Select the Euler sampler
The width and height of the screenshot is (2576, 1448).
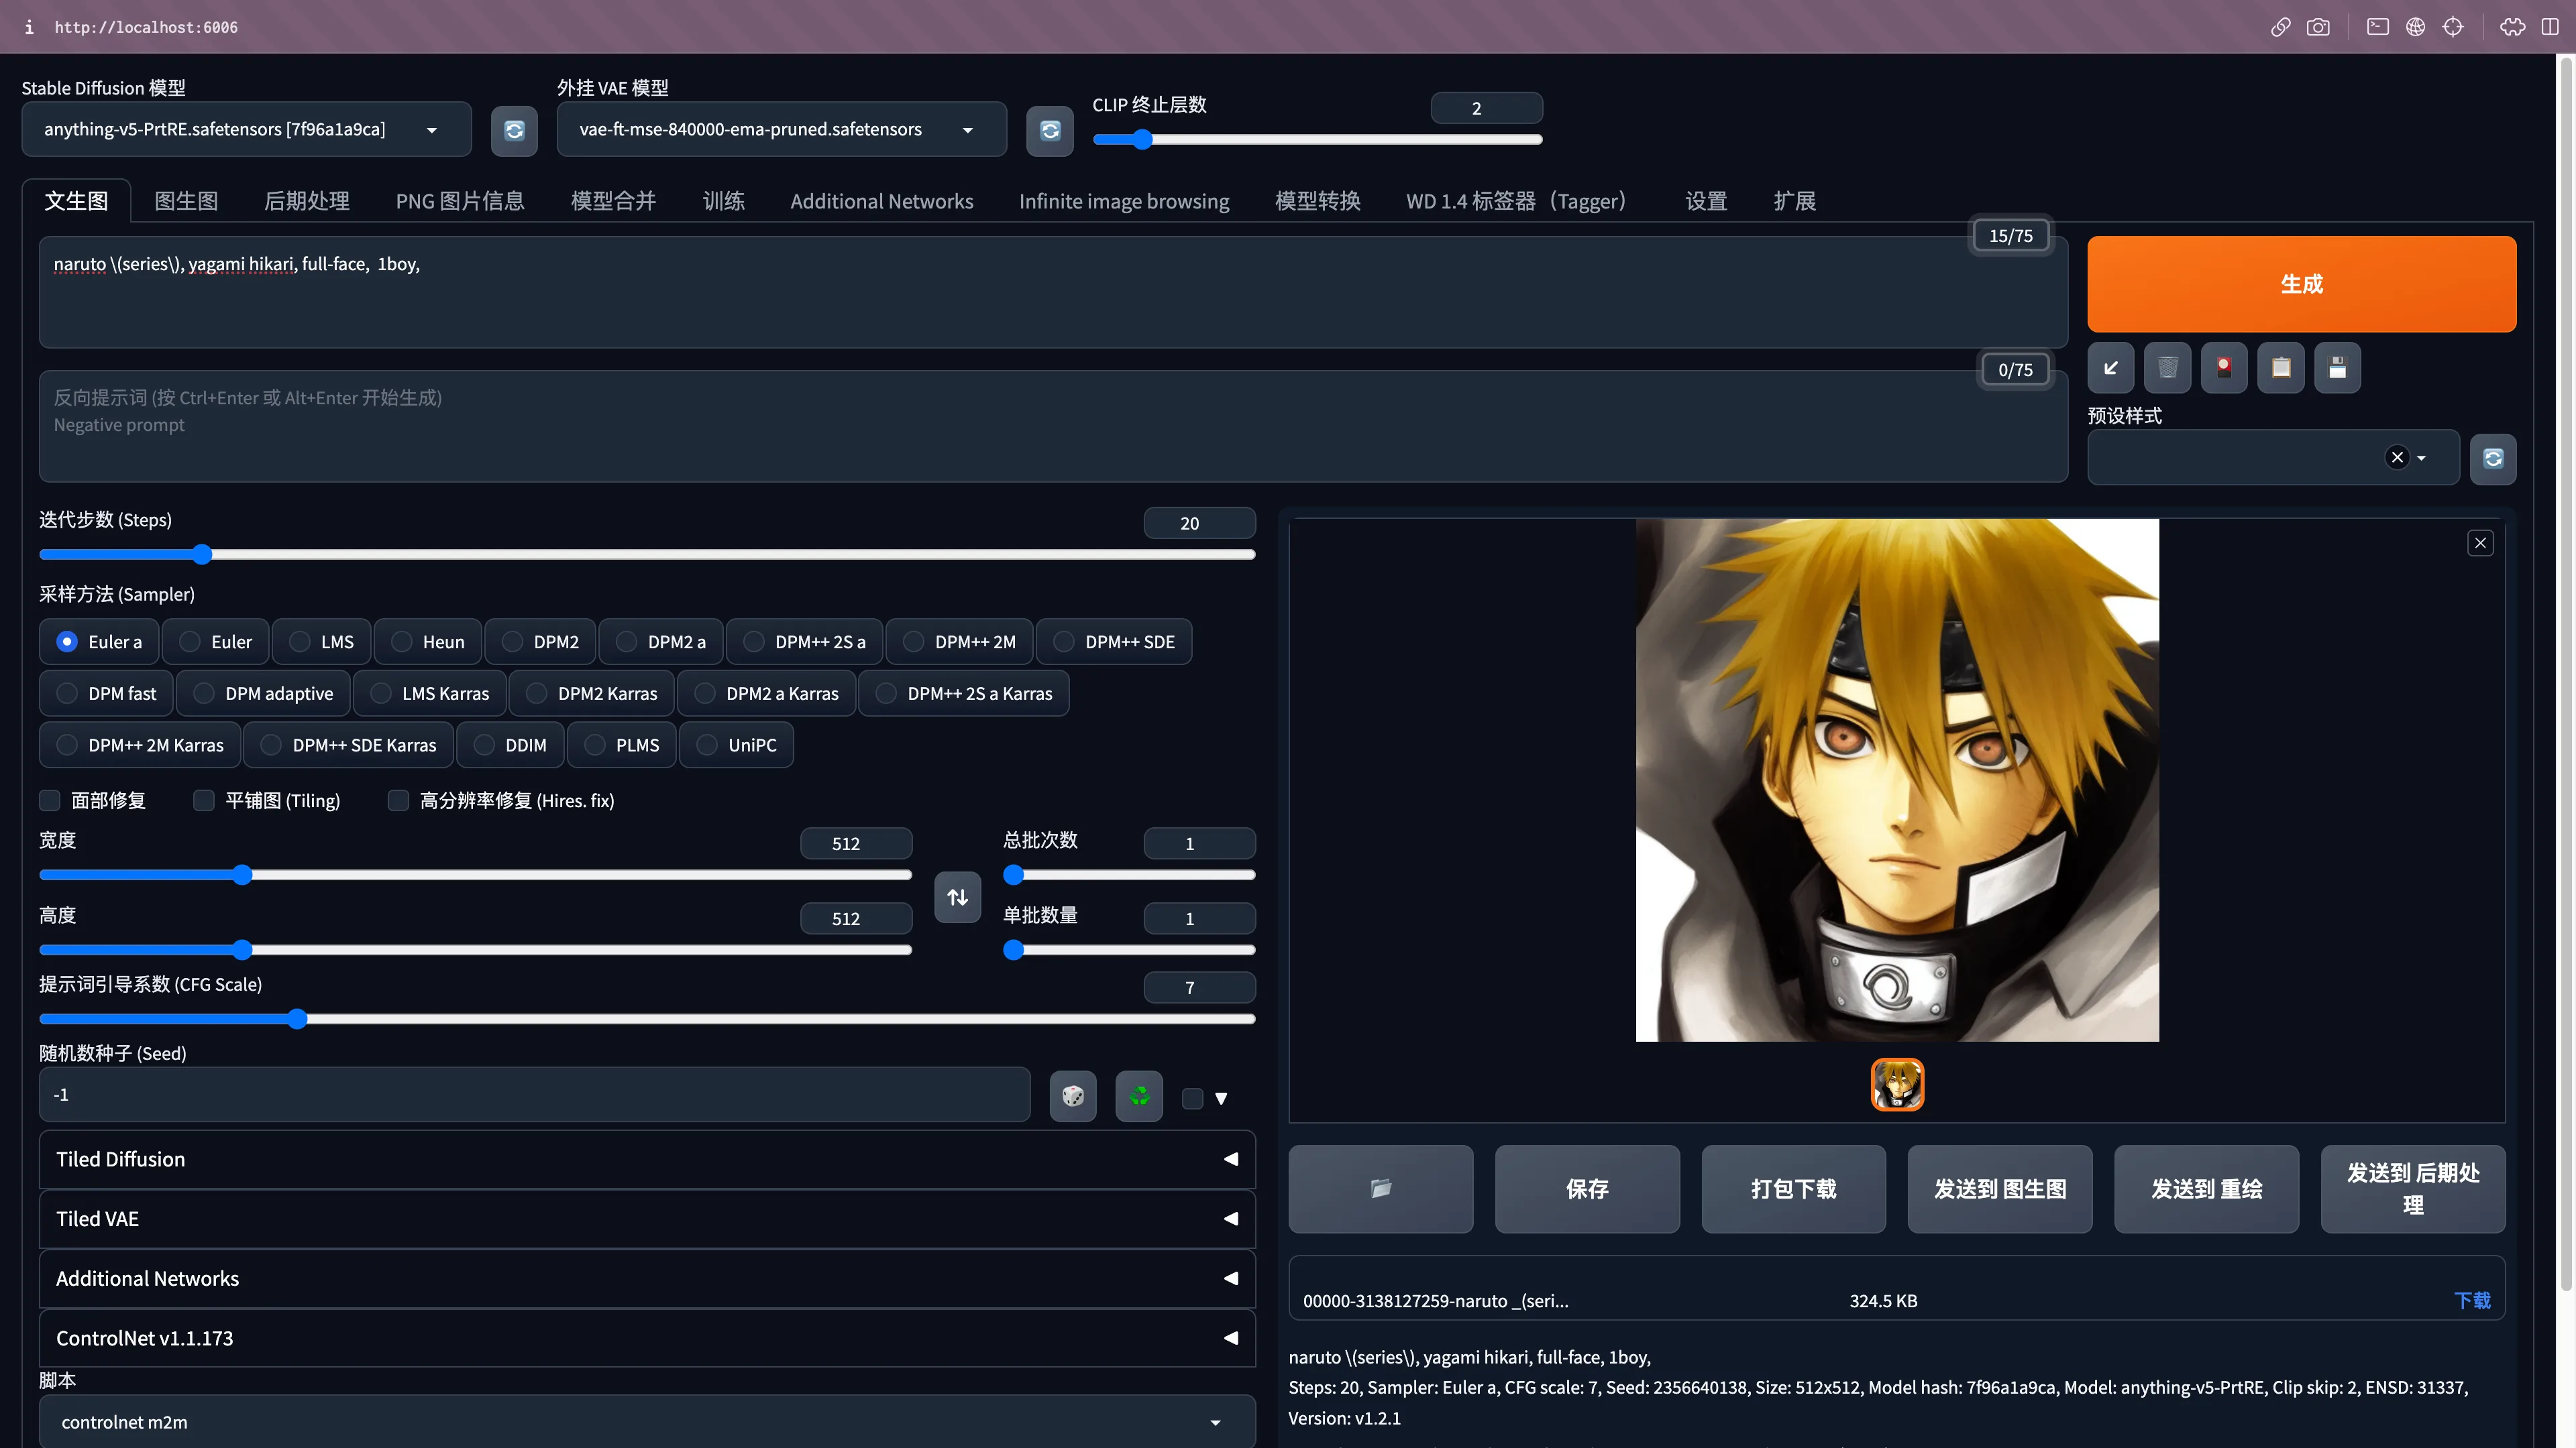click(216, 642)
